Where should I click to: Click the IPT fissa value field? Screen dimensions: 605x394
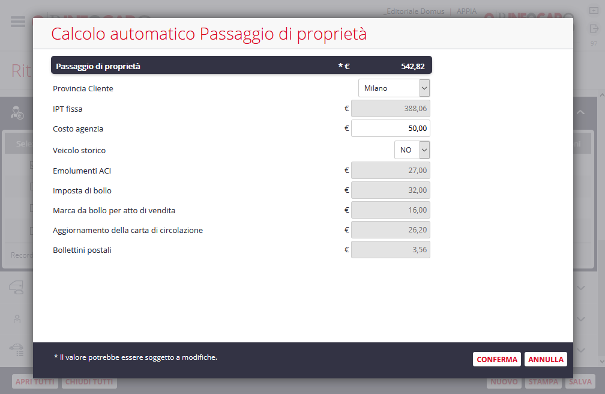tap(390, 109)
